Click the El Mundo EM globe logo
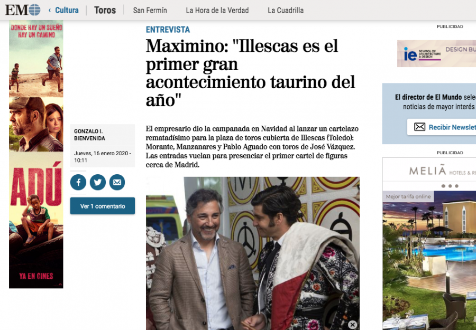Screen dimensions: 476x330 coord(23,10)
